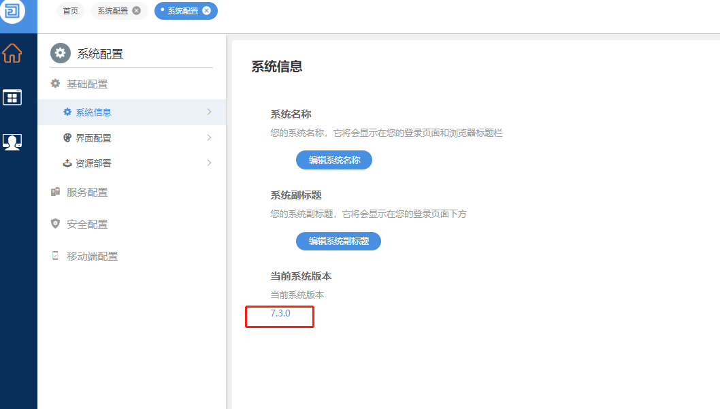Expand the 系统信息 chevron arrow
Image resolution: width=720 pixels, height=409 pixels.
click(210, 112)
